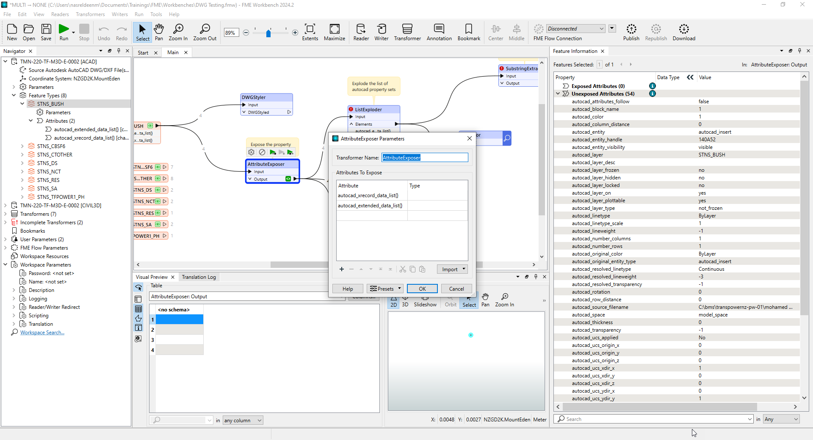
Task: Switch to the Start canvas tab
Action: coord(143,52)
